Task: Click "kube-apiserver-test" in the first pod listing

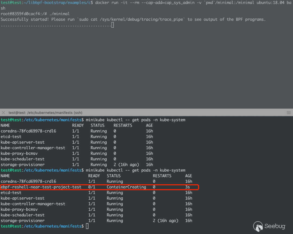Action: pos(23,142)
